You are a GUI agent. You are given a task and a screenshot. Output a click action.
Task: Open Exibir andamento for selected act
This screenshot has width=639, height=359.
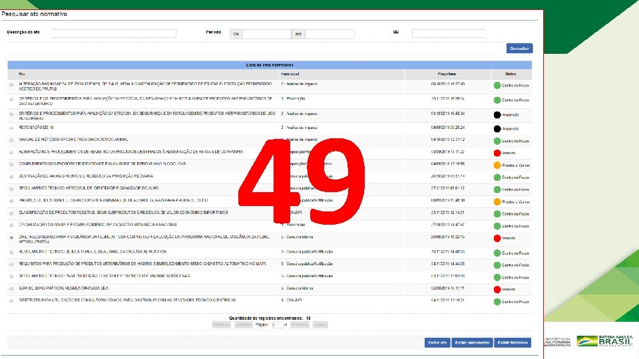[x=472, y=343]
